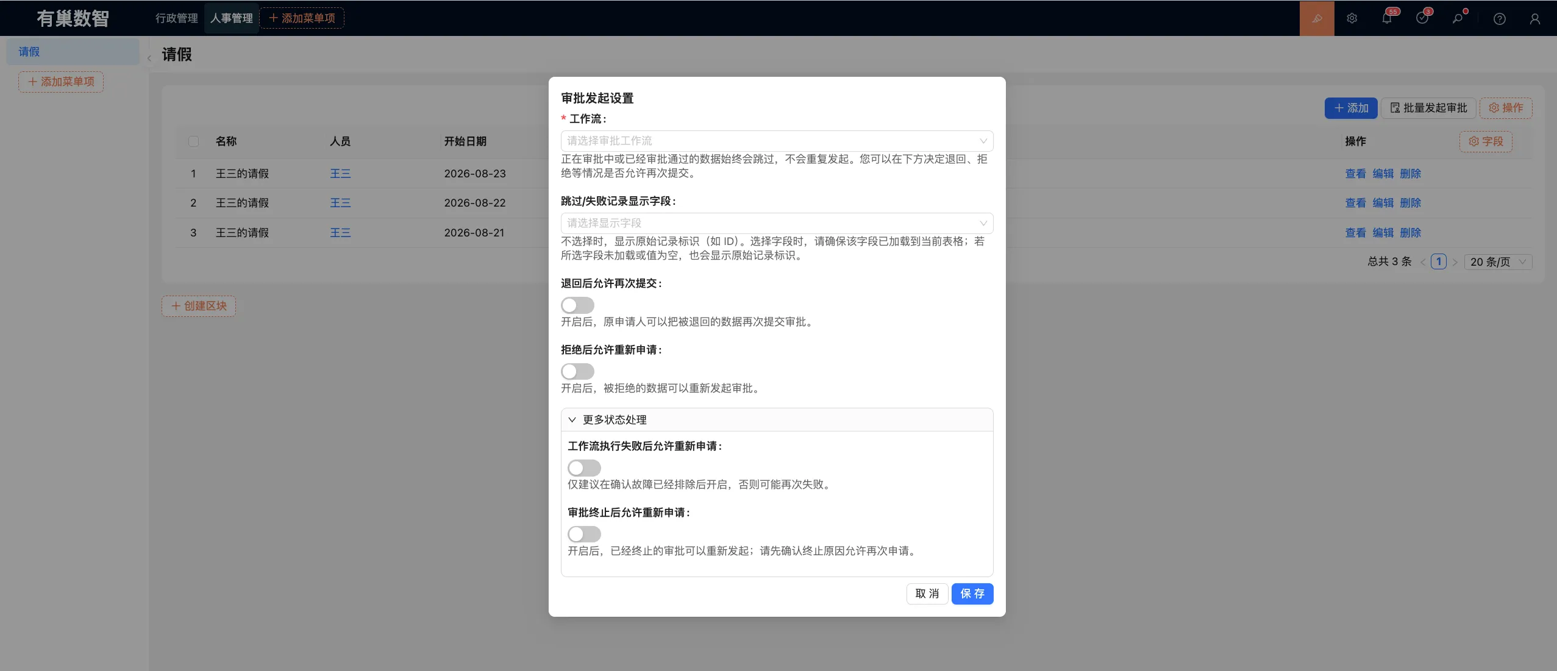Click the 开始日期 column header
Image resolution: width=1557 pixels, height=671 pixels.
click(x=465, y=141)
